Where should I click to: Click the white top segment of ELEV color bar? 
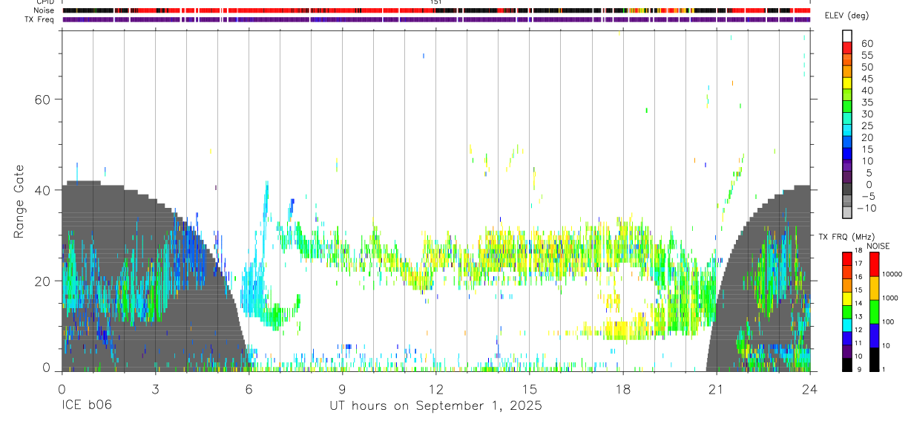848,36
